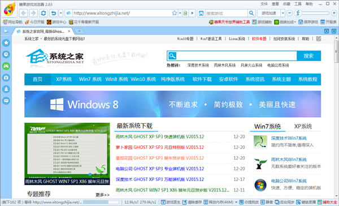Decrease speed with the minus button
Viewport: 339px width, 206px height.
289,13
